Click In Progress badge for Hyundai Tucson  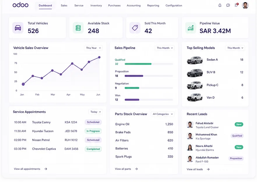click(93, 131)
